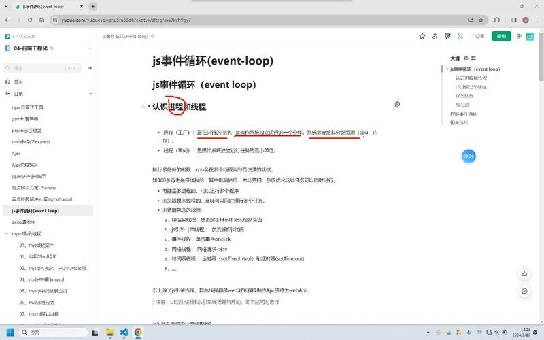Viewport: 544px width, 340px height.
Task: Click the thumbs-up like button
Action: click(524, 274)
